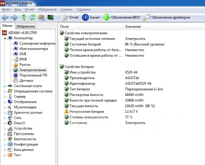
Task: Expand the Хранение данных tree node
Action: [5, 113]
